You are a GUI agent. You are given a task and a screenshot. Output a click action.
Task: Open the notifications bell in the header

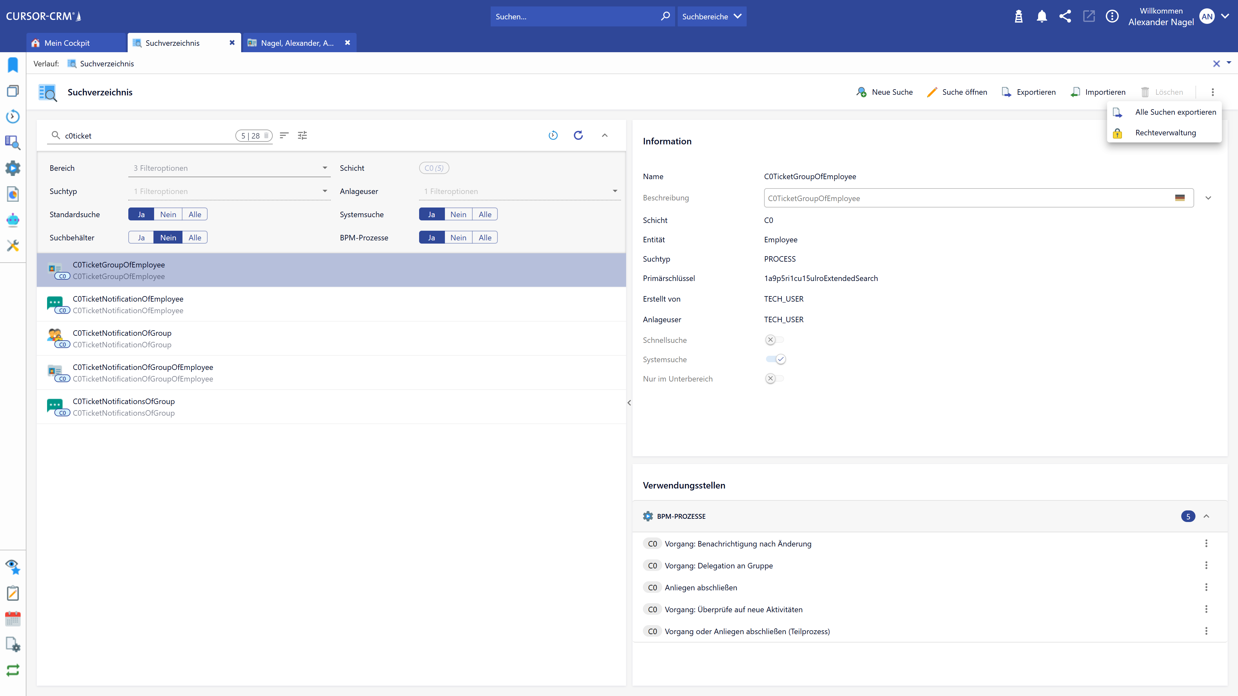pyautogui.click(x=1041, y=17)
